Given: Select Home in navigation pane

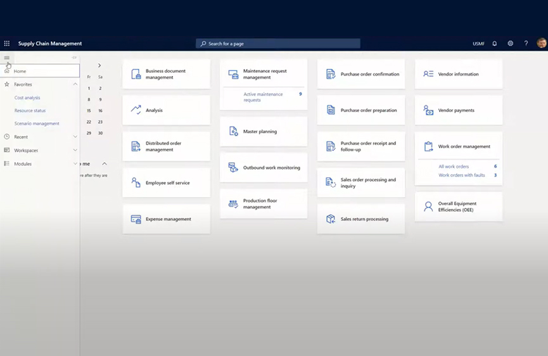Looking at the screenshot, I should 20,72.
